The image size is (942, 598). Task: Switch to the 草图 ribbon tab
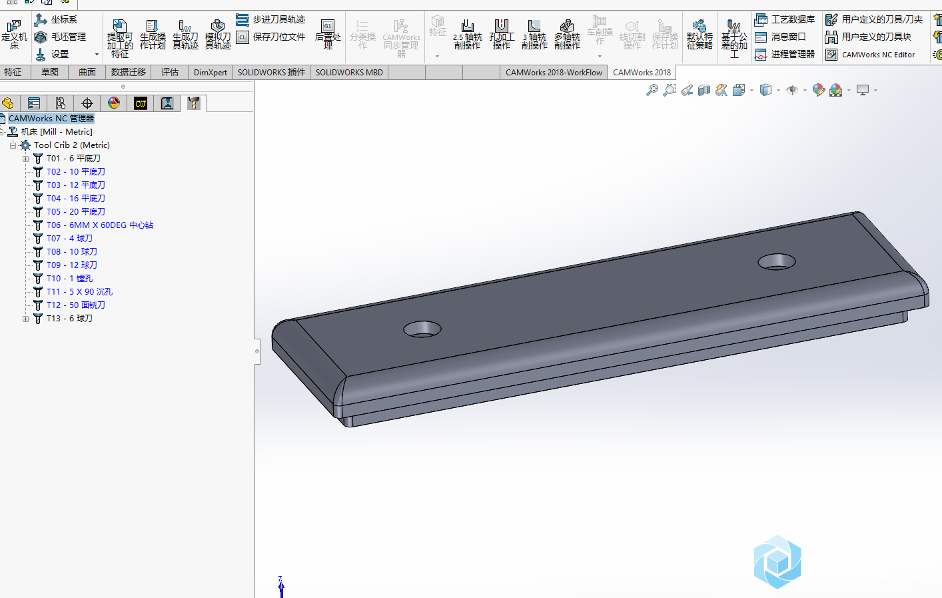[50, 72]
